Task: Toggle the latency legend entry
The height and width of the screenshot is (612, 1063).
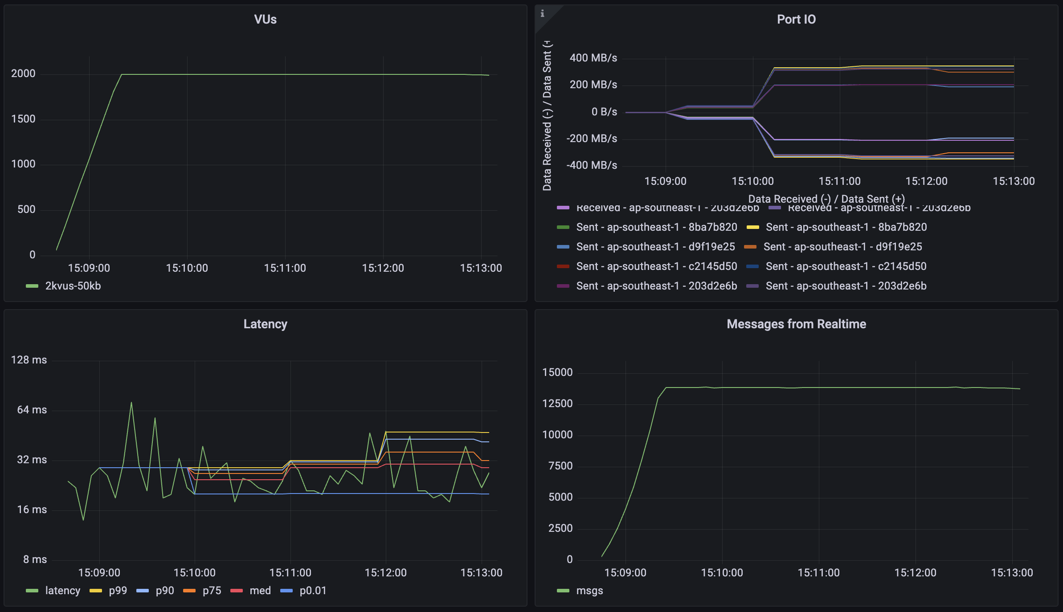Action: 62,591
